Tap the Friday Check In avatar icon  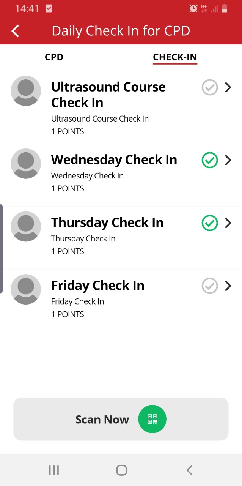coord(26,289)
